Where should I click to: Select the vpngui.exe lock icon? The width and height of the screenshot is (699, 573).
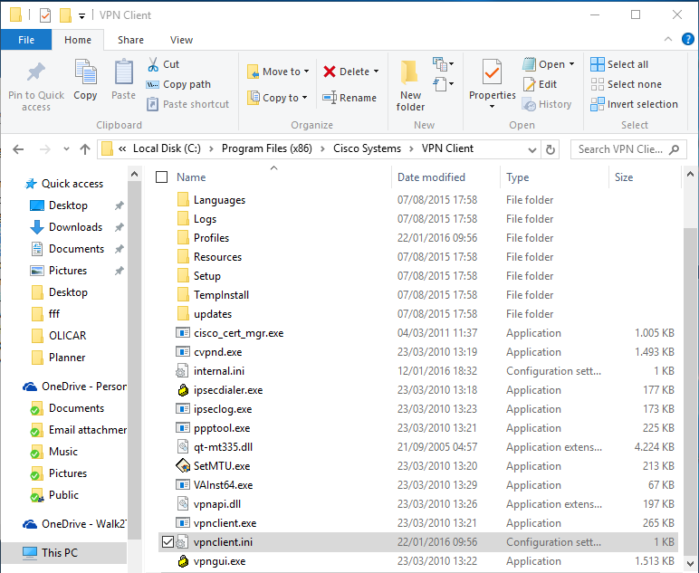[183, 561]
